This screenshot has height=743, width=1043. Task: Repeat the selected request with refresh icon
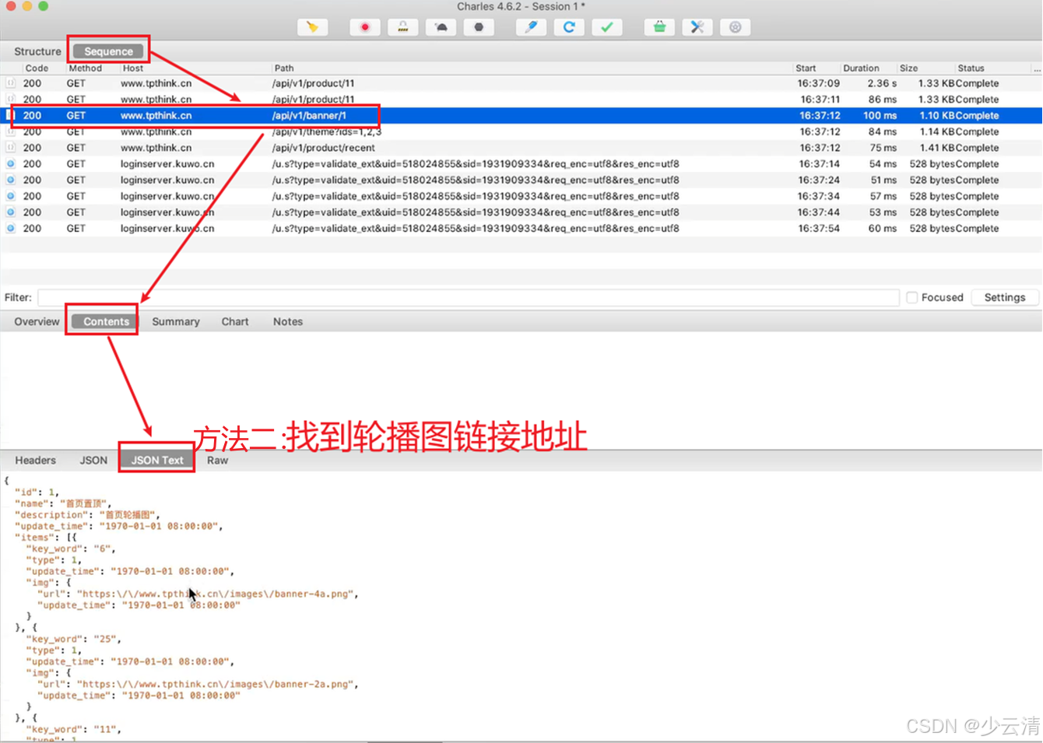pyautogui.click(x=569, y=27)
